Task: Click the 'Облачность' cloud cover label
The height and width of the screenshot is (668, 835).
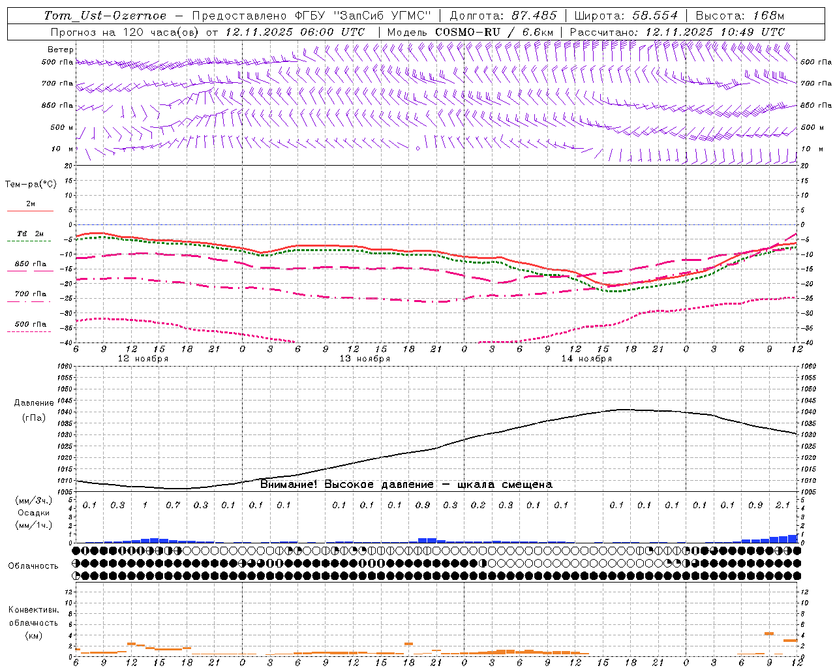Action: pos(33,566)
